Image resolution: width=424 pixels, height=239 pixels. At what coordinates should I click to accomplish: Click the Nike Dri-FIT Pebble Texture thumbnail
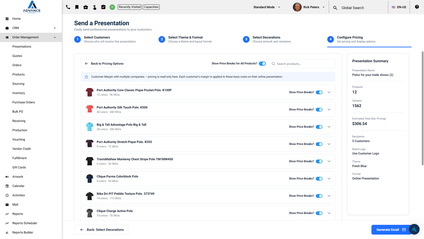(89, 196)
